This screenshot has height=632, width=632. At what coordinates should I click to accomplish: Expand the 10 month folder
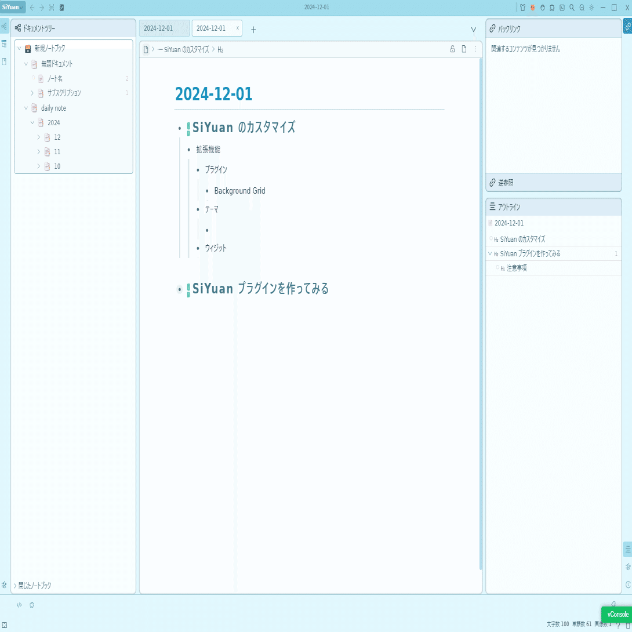pyautogui.click(x=39, y=166)
